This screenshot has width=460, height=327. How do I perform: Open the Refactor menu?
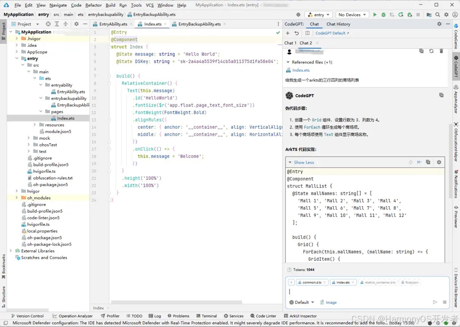click(x=93, y=5)
